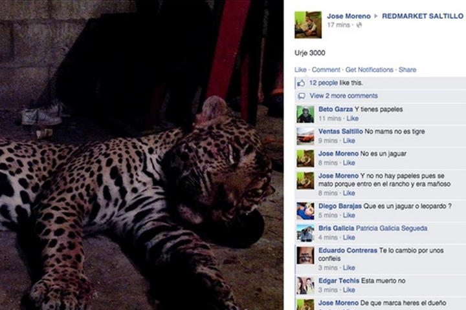
Task: Click Beto Garza's profile picture
Action: (x=305, y=114)
